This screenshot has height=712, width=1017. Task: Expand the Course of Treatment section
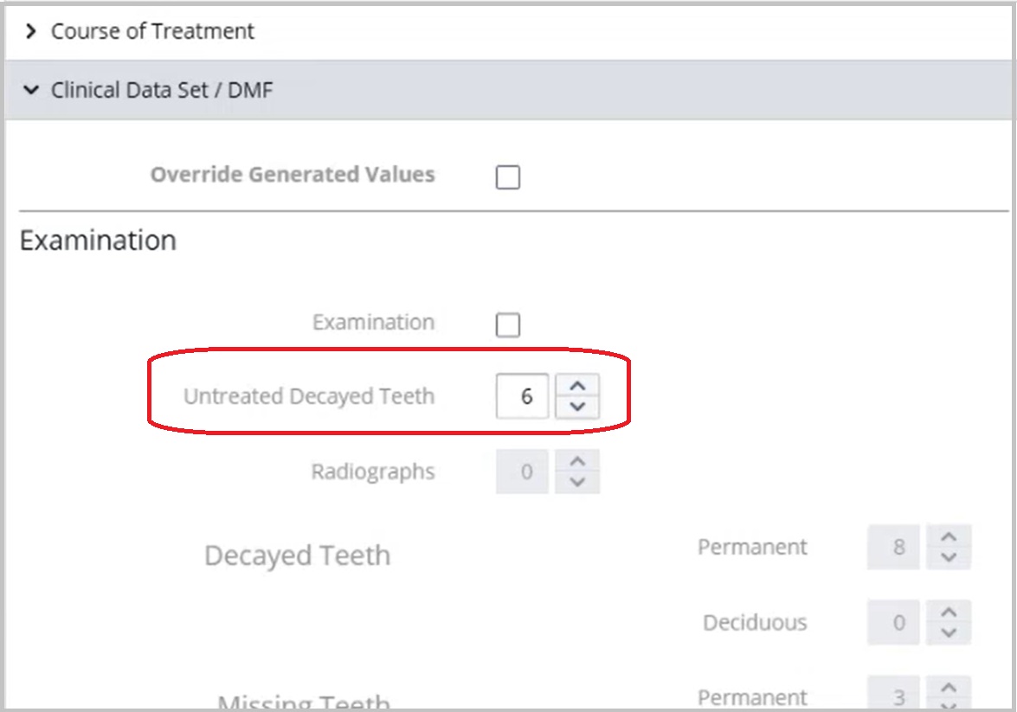[30, 31]
